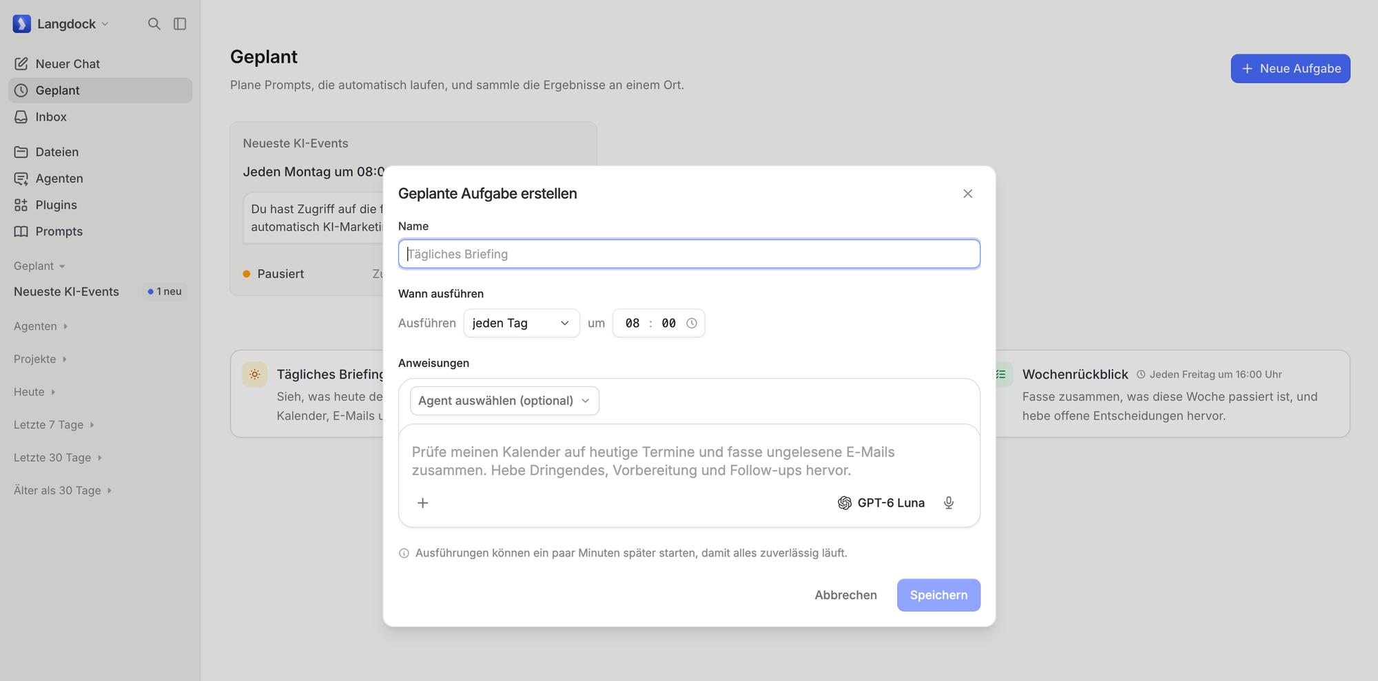Click the Abbrechen button
This screenshot has width=1378, height=681.
point(845,595)
